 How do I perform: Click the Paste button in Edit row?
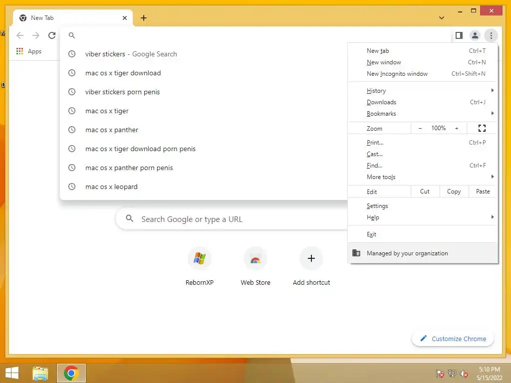coord(483,191)
